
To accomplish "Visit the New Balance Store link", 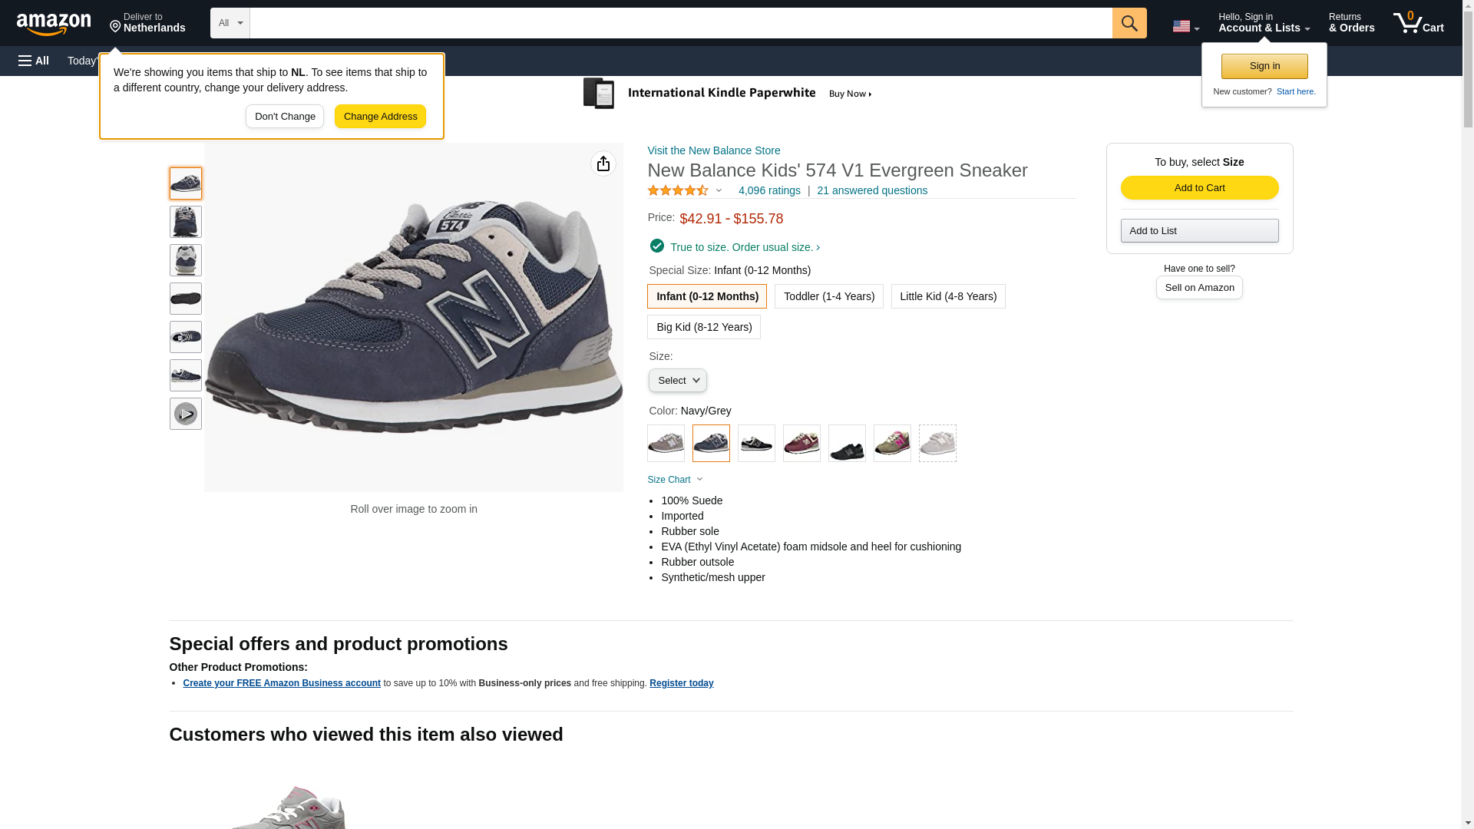I will point(713,150).
